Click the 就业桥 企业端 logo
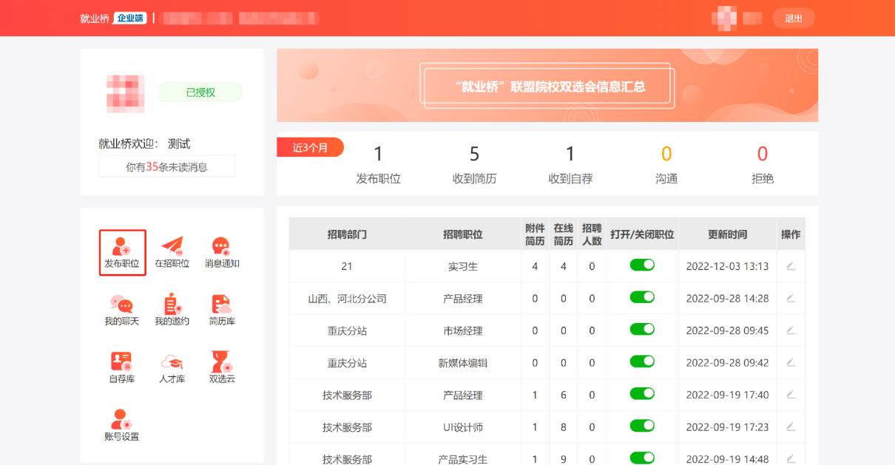Screen dimensions: 895x465 click(x=113, y=18)
